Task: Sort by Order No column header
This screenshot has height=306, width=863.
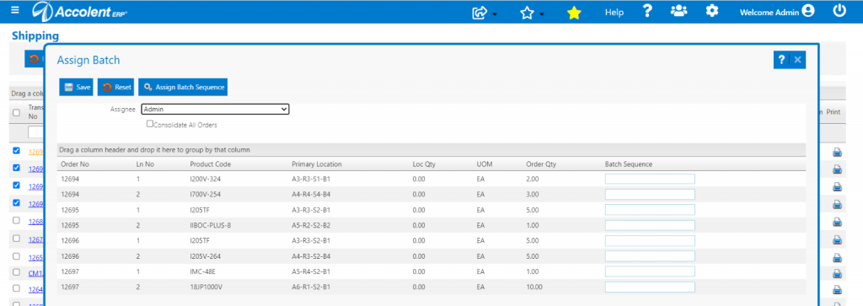Action: (75, 164)
